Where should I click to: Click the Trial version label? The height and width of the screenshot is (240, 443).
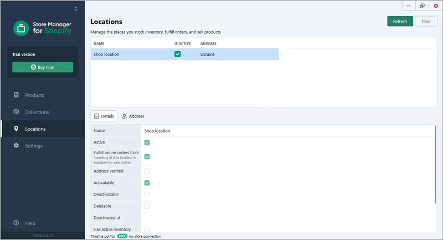[x=24, y=54]
